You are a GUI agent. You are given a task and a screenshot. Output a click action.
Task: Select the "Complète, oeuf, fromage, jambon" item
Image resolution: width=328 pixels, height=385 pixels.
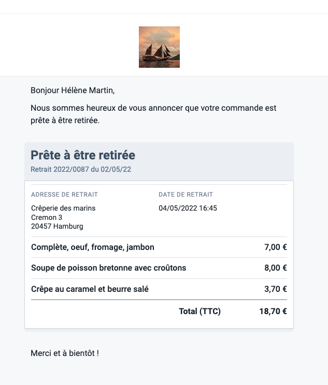[93, 247]
